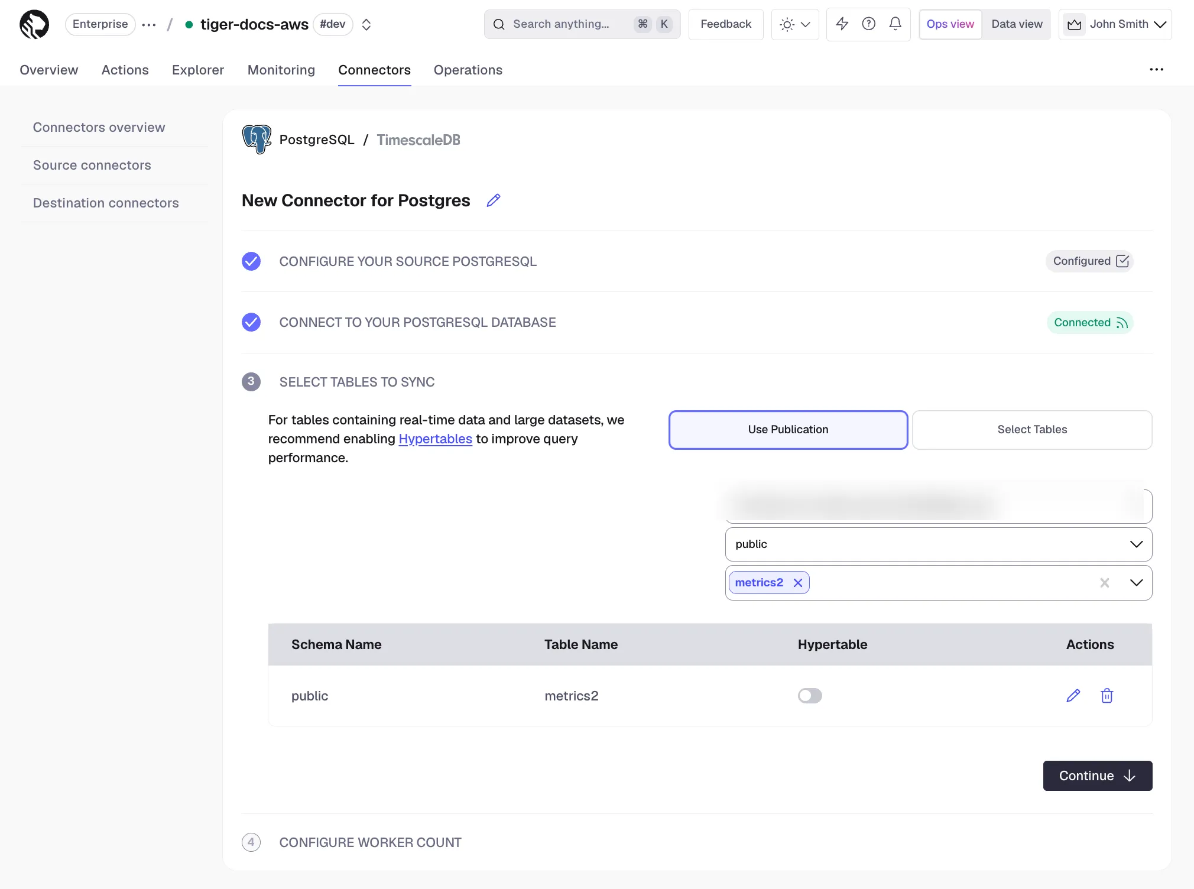The width and height of the screenshot is (1194, 889).
Task: Click the lightning bolt icon
Action: click(x=842, y=24)
